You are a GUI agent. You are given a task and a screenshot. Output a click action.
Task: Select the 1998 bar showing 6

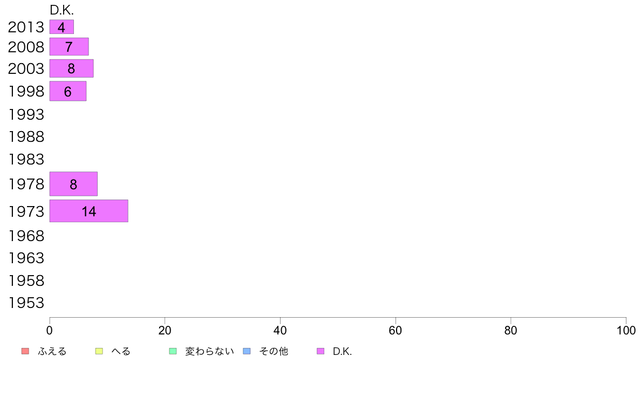coord(68,91)
